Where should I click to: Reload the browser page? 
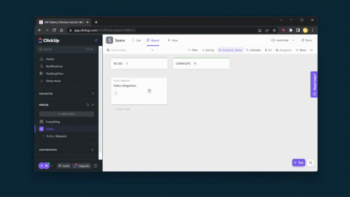click(54, 30)
